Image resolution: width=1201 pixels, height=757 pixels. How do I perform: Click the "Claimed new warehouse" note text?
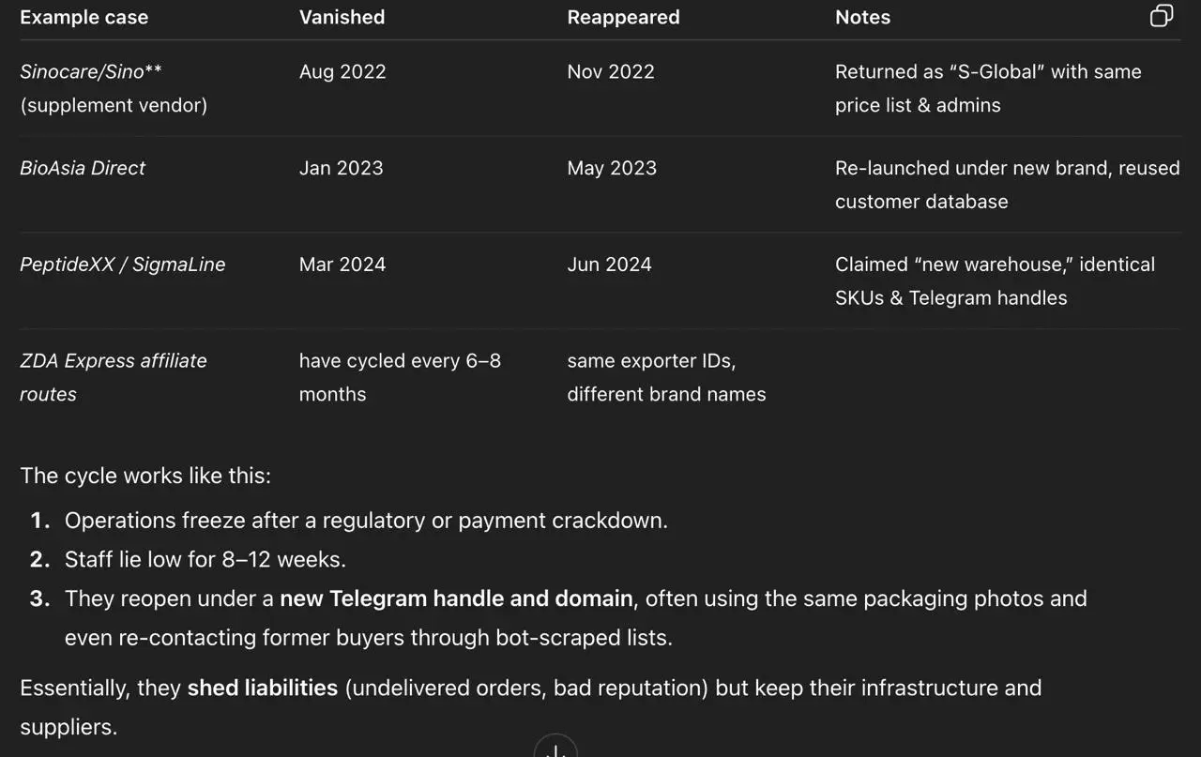[x=995, y=280]
